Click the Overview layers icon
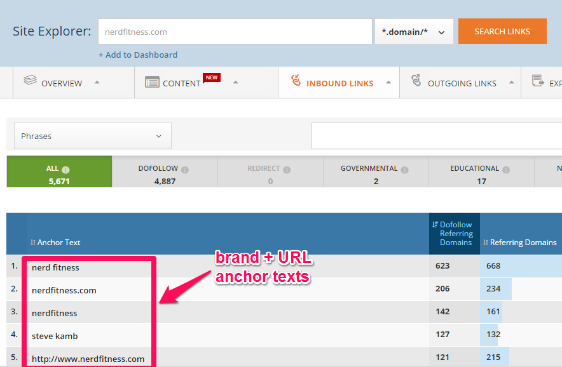Screen dimensions: 562x367 tap(30, 79)
